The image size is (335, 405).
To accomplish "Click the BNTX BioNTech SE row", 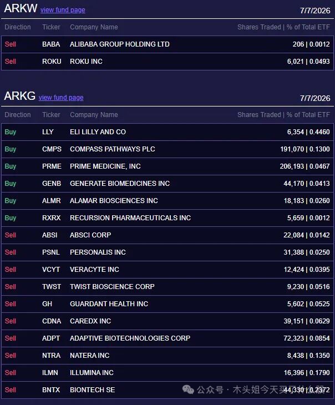I will (167, 390).
